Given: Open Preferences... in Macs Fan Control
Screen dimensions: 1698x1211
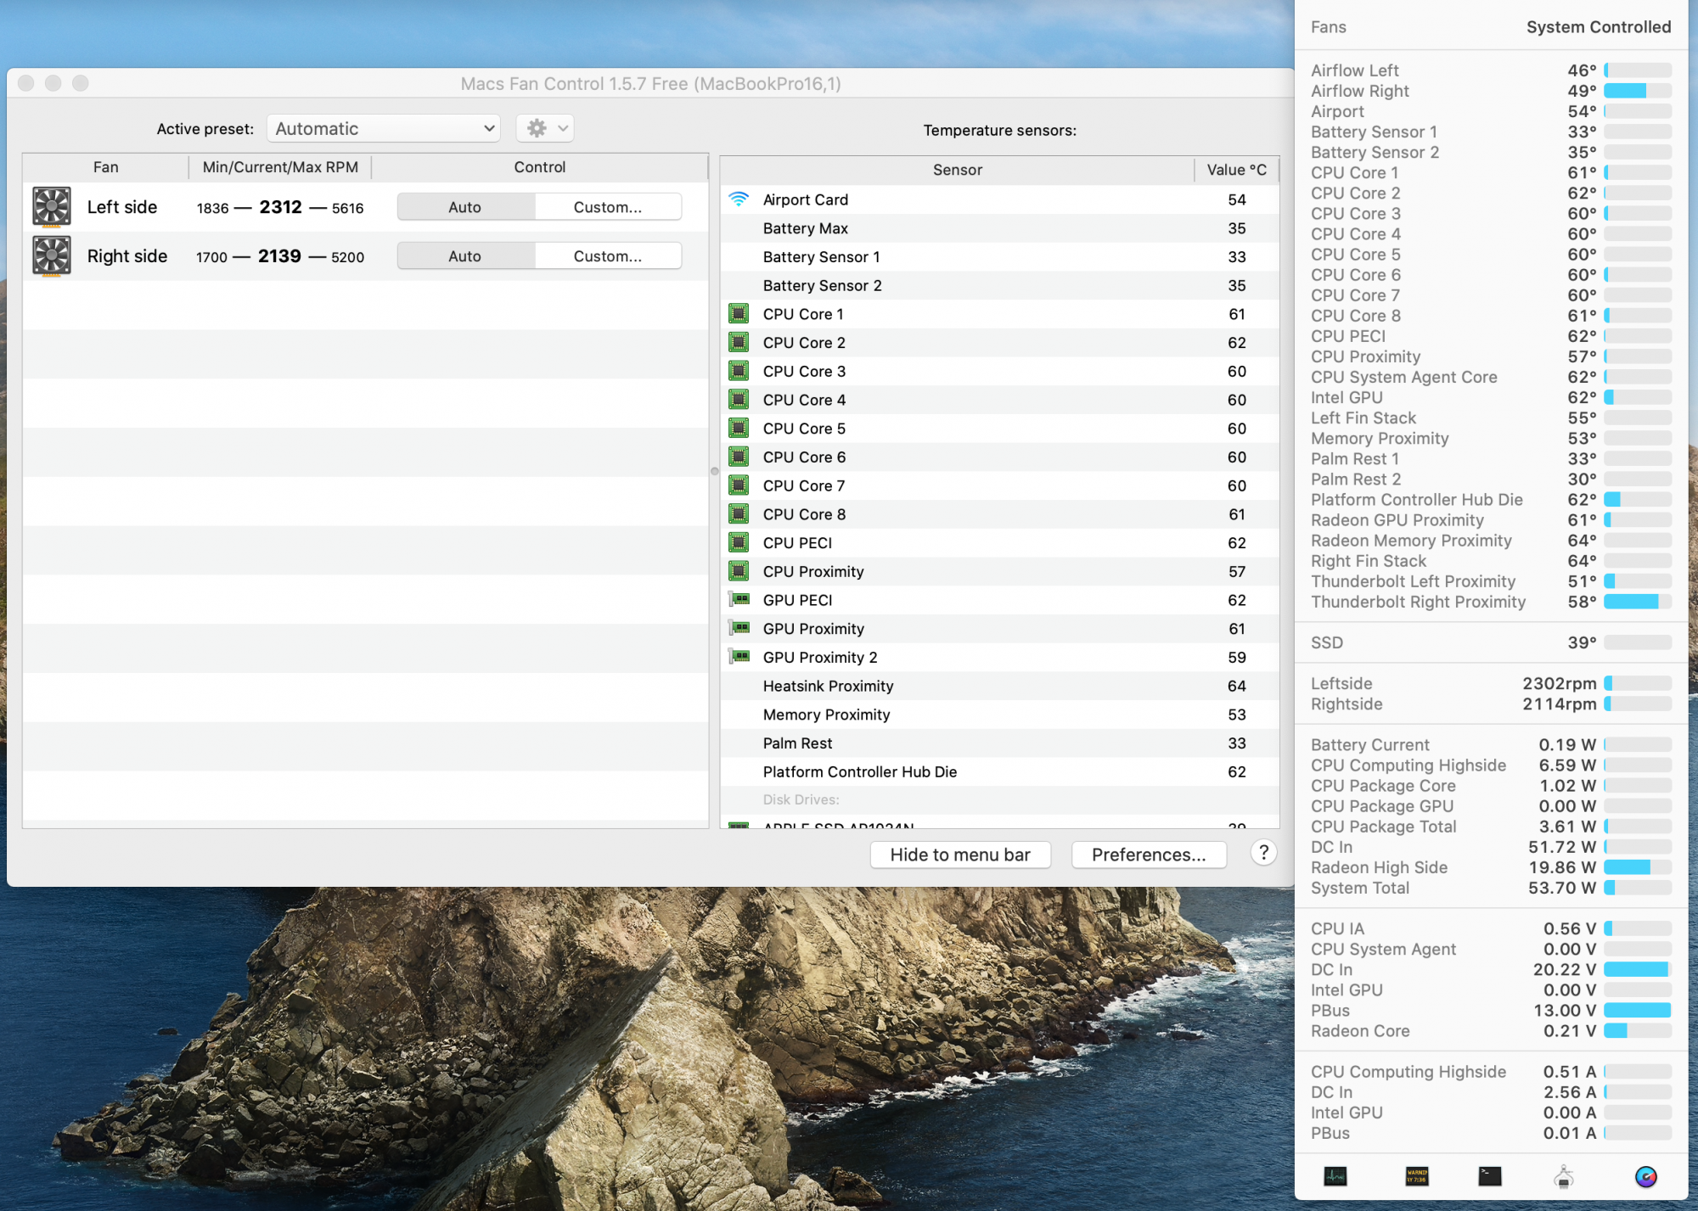Looking at the screenshot, I should [x=1149, y=855].
